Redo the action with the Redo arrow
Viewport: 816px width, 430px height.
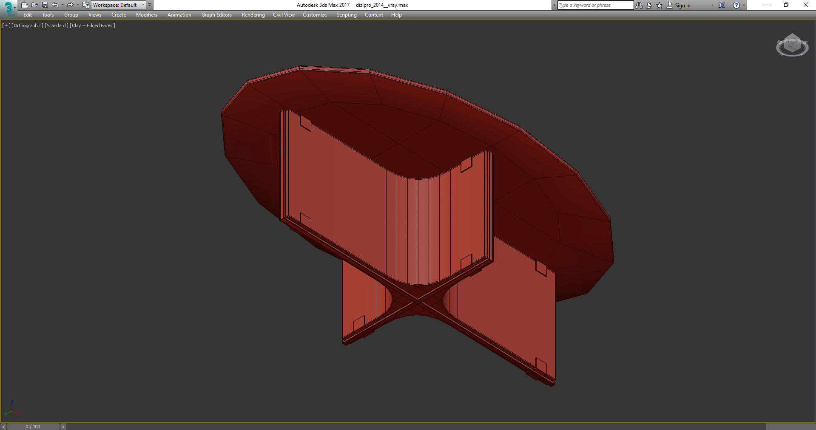[x=70, y=5]
